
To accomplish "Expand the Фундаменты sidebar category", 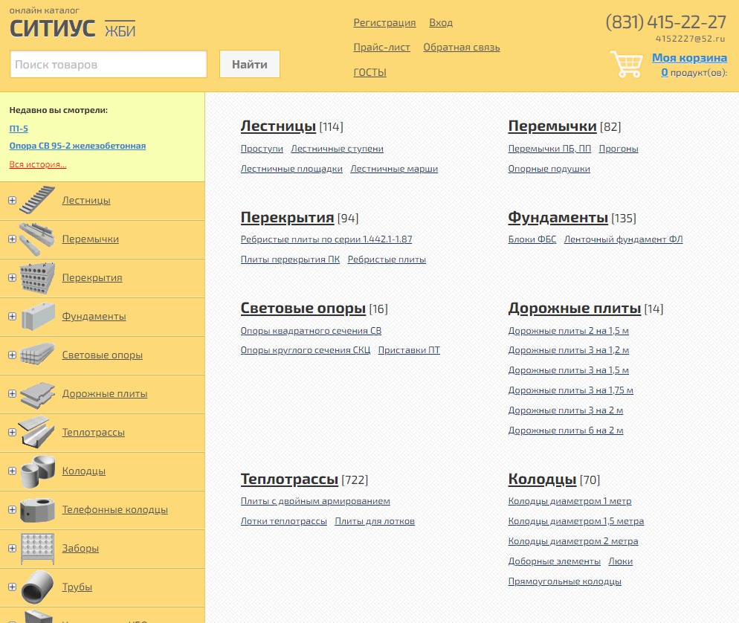I will click(x=12, y=316).
